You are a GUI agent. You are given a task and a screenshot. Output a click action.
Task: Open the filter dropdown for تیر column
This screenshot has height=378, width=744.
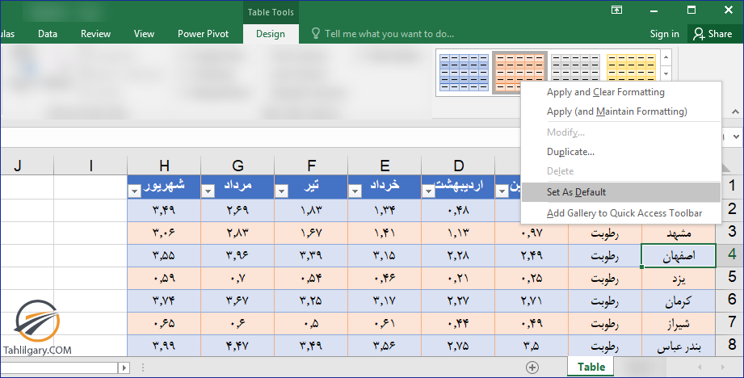click(281, 191)
